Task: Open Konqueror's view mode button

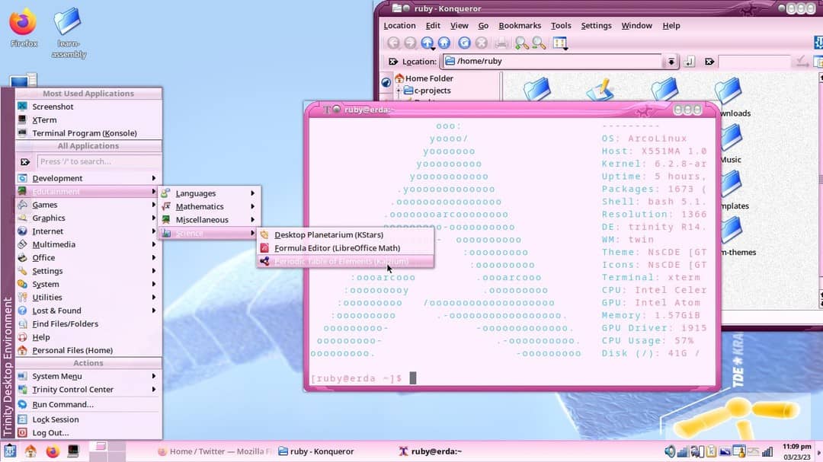Action: (x=560, y=43)
